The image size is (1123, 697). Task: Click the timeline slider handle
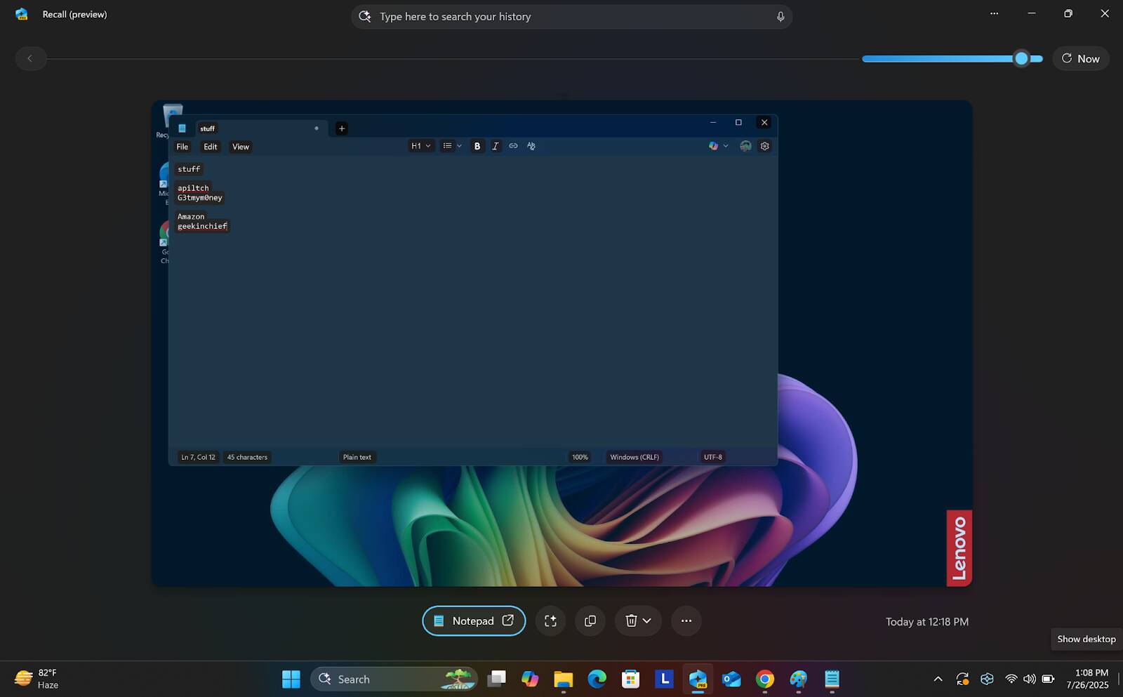[1021, 59]
